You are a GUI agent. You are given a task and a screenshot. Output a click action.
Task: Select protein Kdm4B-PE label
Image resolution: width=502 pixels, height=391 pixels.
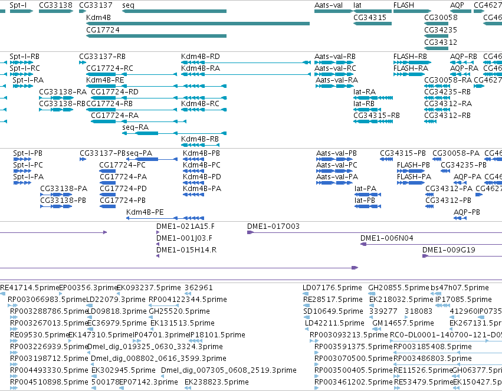tap(145, 212)
